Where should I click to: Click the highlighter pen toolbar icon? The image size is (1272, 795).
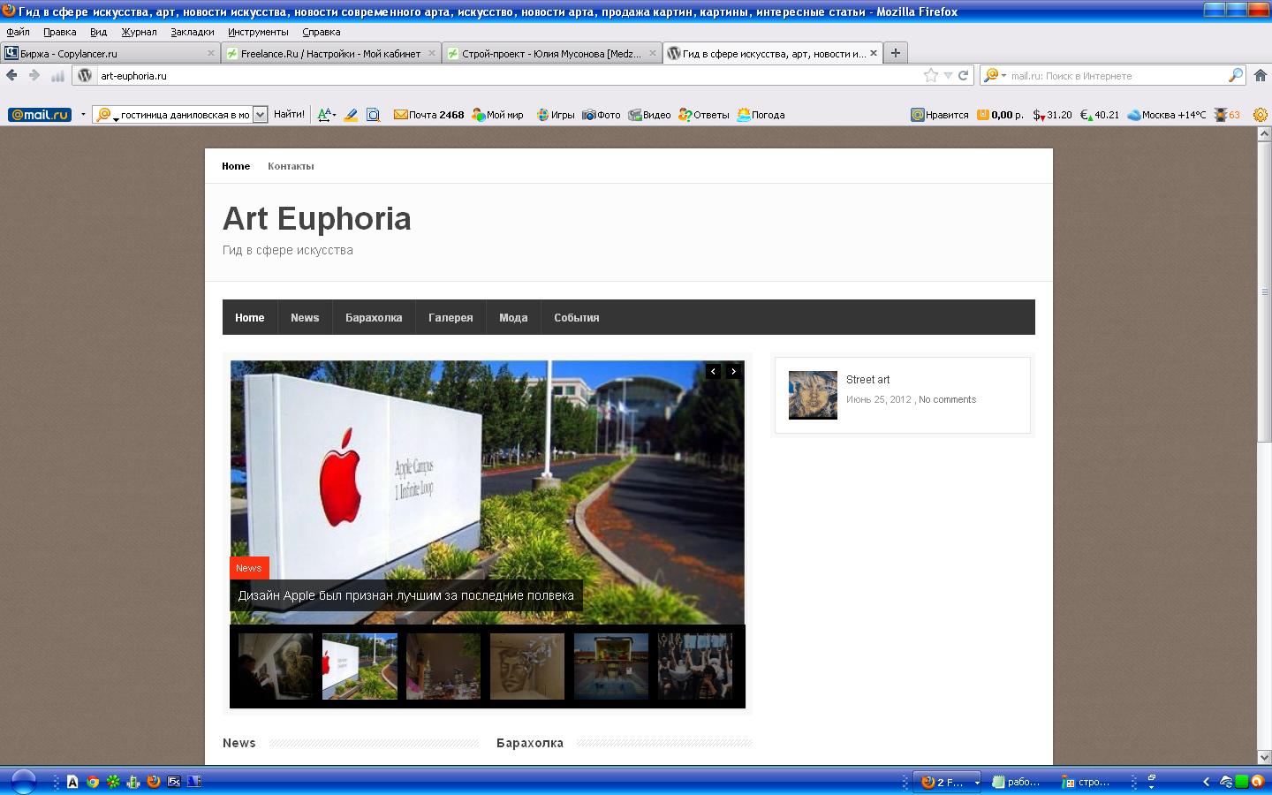[x=351, y=115]
